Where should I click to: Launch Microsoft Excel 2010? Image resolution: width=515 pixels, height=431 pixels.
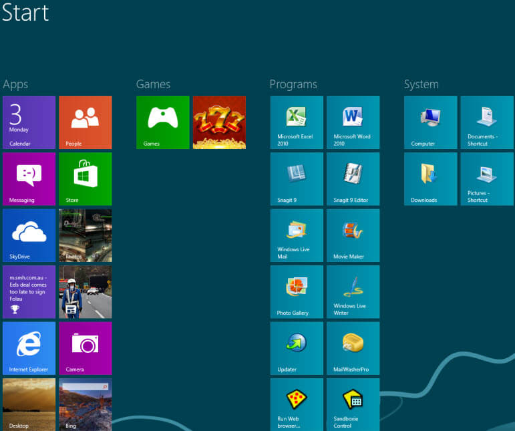tap(297, 122)
